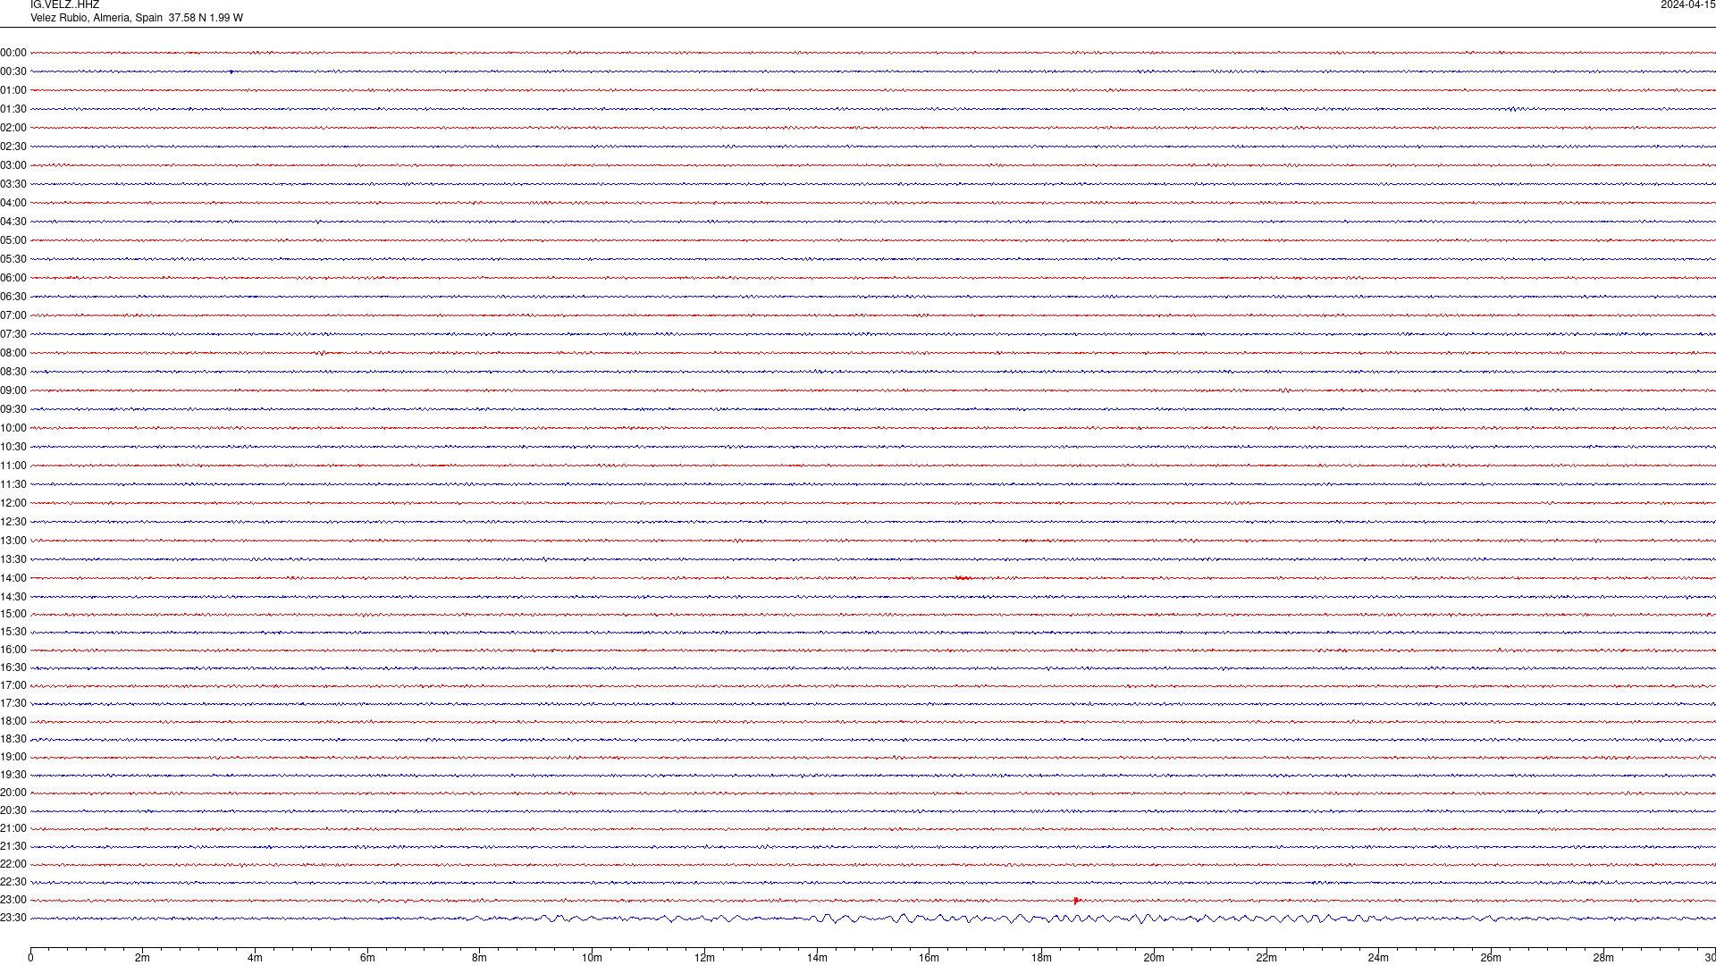Click the 12m tick on the time axis
This screenshot has width=1716, height=965.
pos(704,958)
